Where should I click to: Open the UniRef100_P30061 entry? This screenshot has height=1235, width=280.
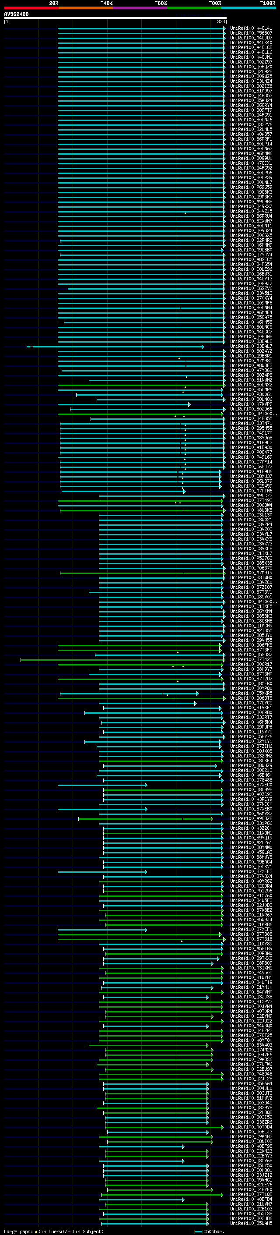point(251,395)
